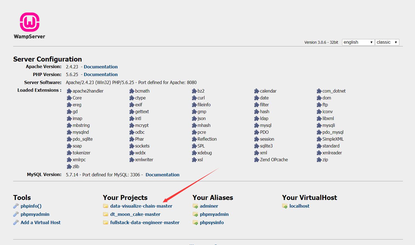Click the 'Version 3.0.6 - 32bit' text
Image resolution: width=415 pixels, height=245 pixels.
click(321, 42)
